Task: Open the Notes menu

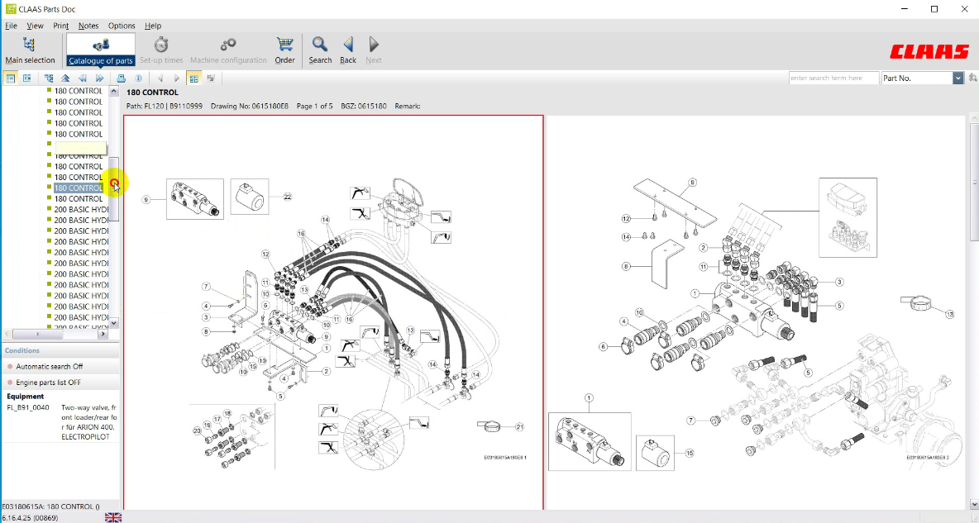Action: [x=88, y=26]
